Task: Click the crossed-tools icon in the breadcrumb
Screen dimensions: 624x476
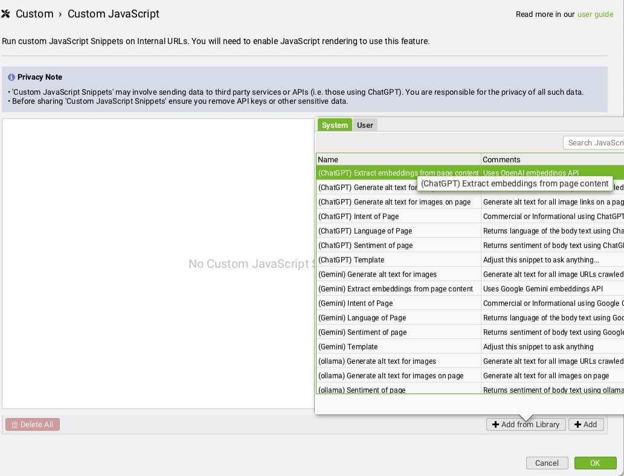Action: 6,13
